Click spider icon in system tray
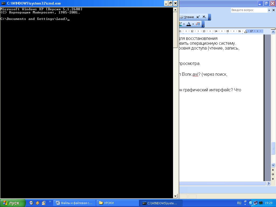Image resolution: width=276 pixels, height=207 pixels. pyautogui.click(x=261, y=203)
